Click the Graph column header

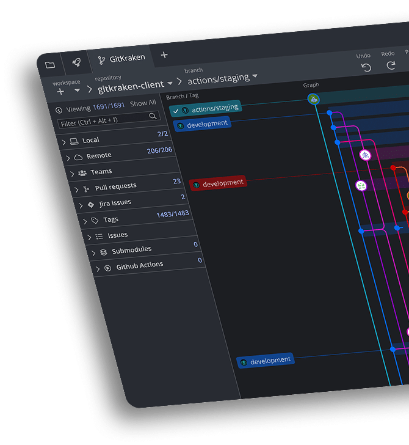click(311, 85)
